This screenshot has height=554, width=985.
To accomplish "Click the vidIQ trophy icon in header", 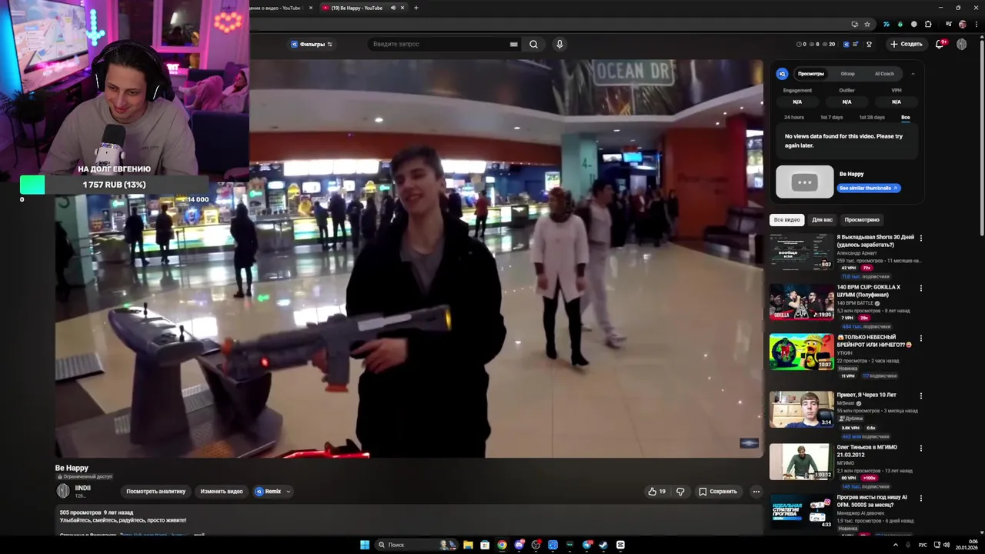I will pos(869,44).
